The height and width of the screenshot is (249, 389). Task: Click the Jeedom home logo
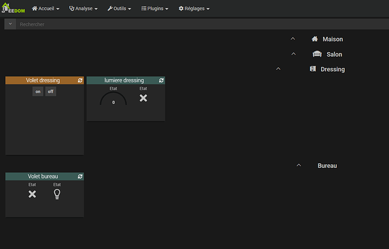coord(13,8)
